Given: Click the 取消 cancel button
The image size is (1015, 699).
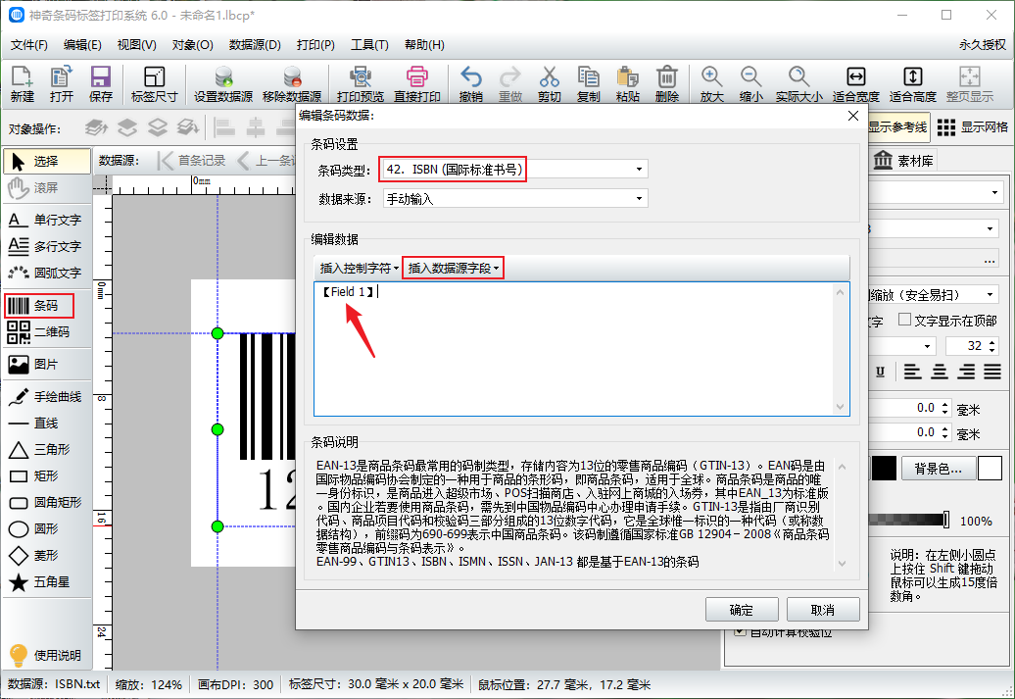Looking at the screenshot, I should pos(823,610).
